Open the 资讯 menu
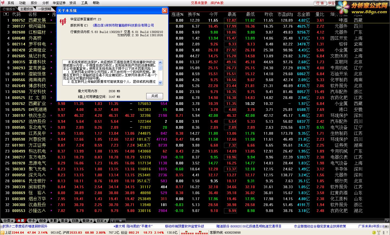The image size is (390, 235). [73, 3]
